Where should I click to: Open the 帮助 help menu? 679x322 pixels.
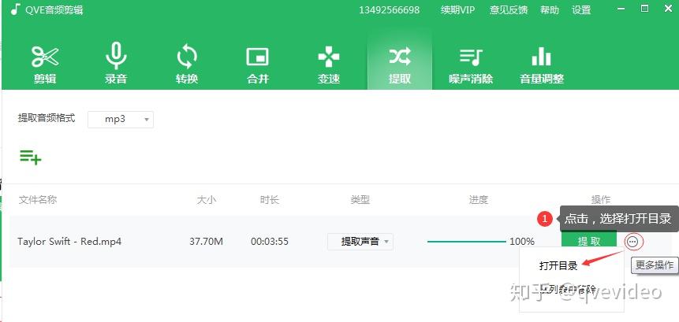[x=550, y=10]
